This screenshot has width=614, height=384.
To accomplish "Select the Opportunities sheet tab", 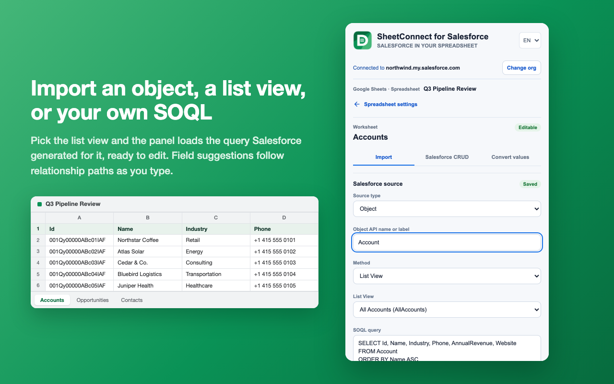I will (x=93, y=300).
